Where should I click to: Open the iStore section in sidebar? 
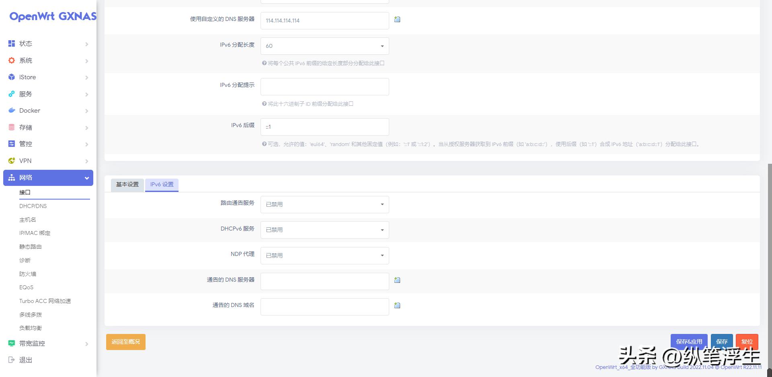(x=28, y=77)
